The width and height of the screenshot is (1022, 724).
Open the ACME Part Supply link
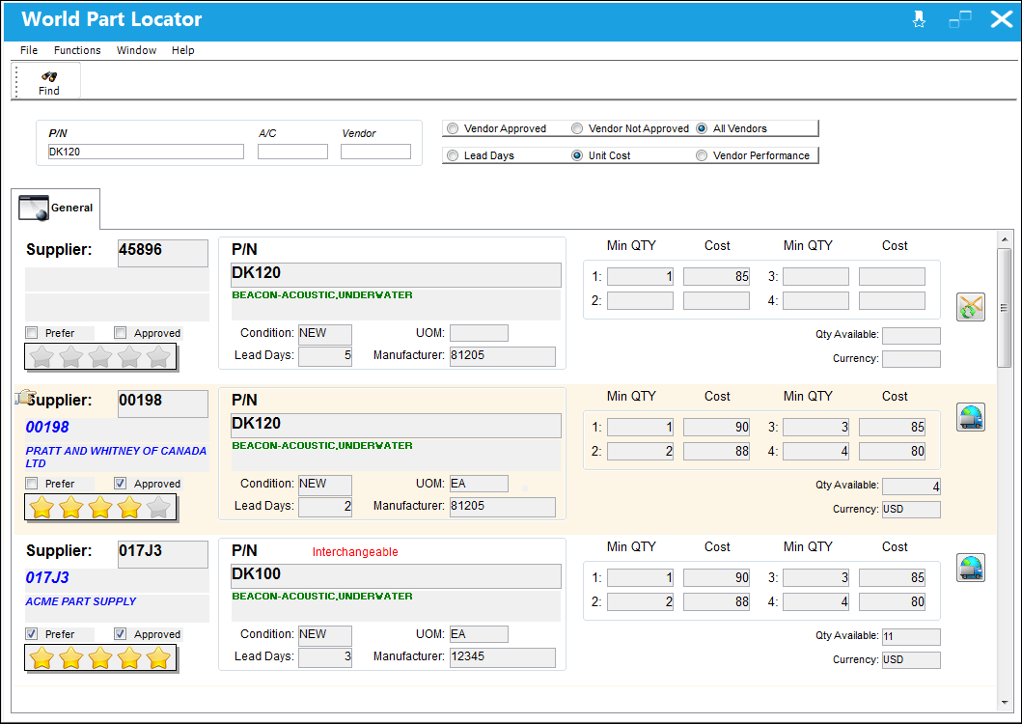(81, 601)
